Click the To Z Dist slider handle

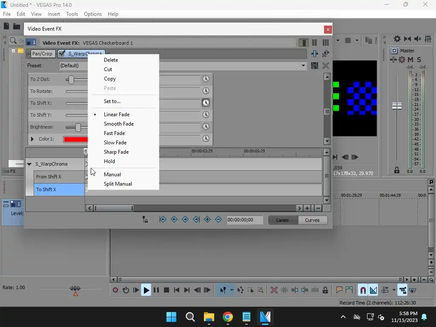pyautogui.click(x=72, y=80)
